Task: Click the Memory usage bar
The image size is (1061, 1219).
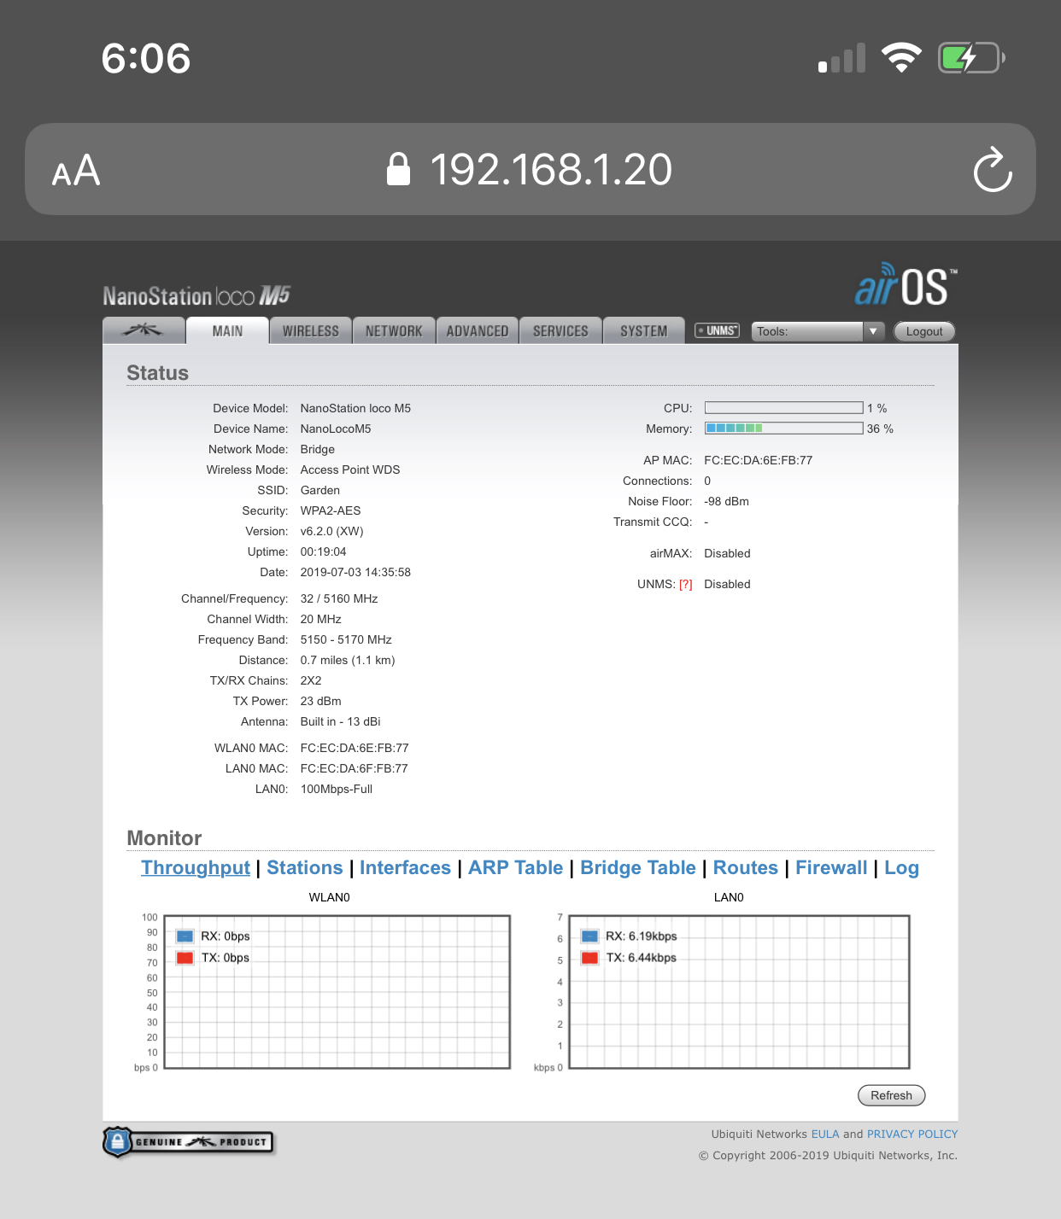Action: point(783,429)
